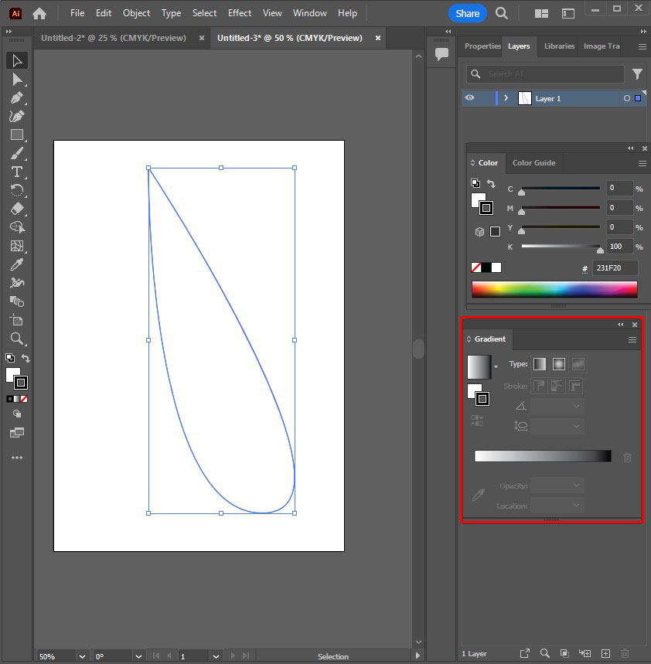Viewport: 651px width, 664px height.
Task: Pick the Rectangle tool
Action: (x=17, y=135)
